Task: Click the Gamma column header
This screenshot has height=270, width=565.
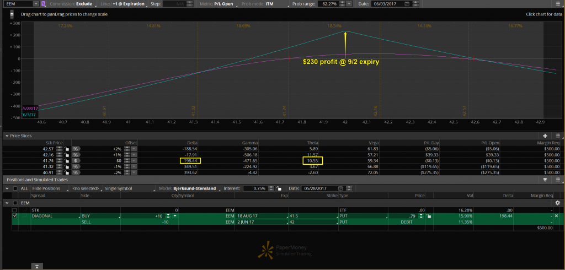Action: (250, 142)
